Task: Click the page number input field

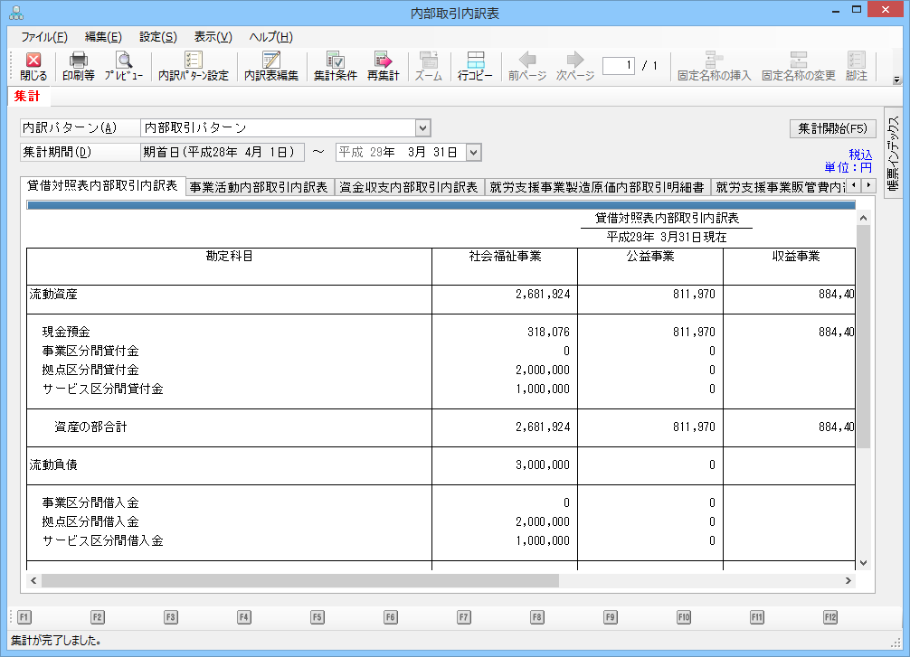Action: (x=619, y=66)
